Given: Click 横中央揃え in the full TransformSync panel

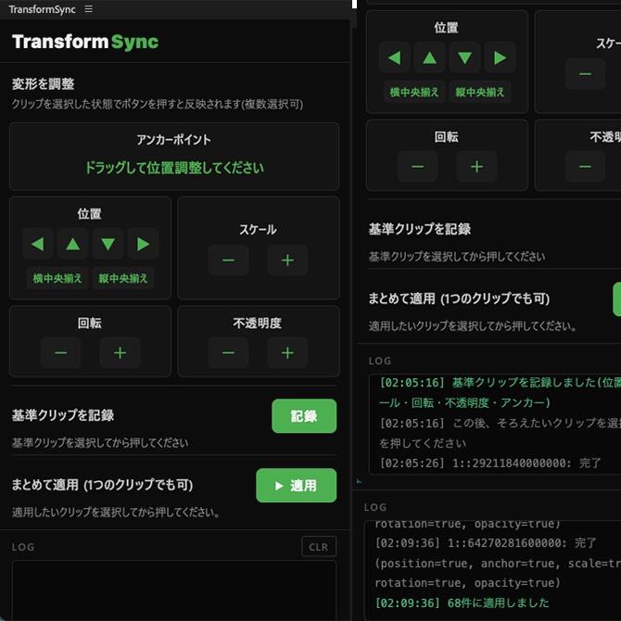Looking at the screenshot, I should [57, 278].
